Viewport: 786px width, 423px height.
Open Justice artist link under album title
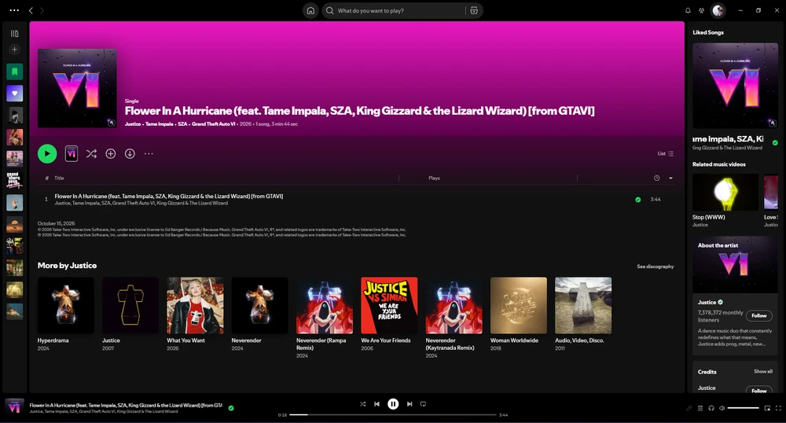tap(133, 124)
